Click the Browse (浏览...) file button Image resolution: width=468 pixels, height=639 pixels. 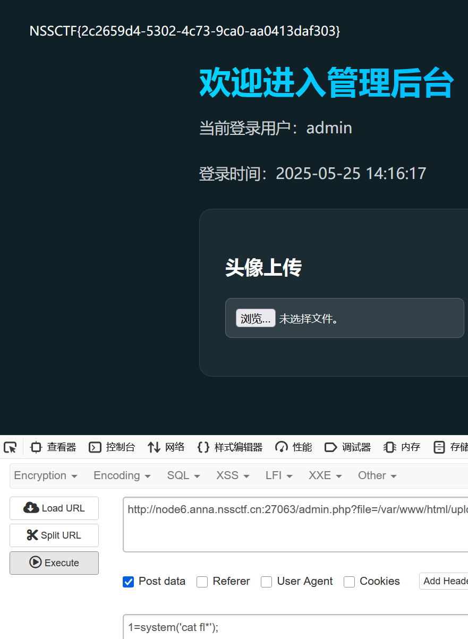pyautogui.click(x=256, y=318)
